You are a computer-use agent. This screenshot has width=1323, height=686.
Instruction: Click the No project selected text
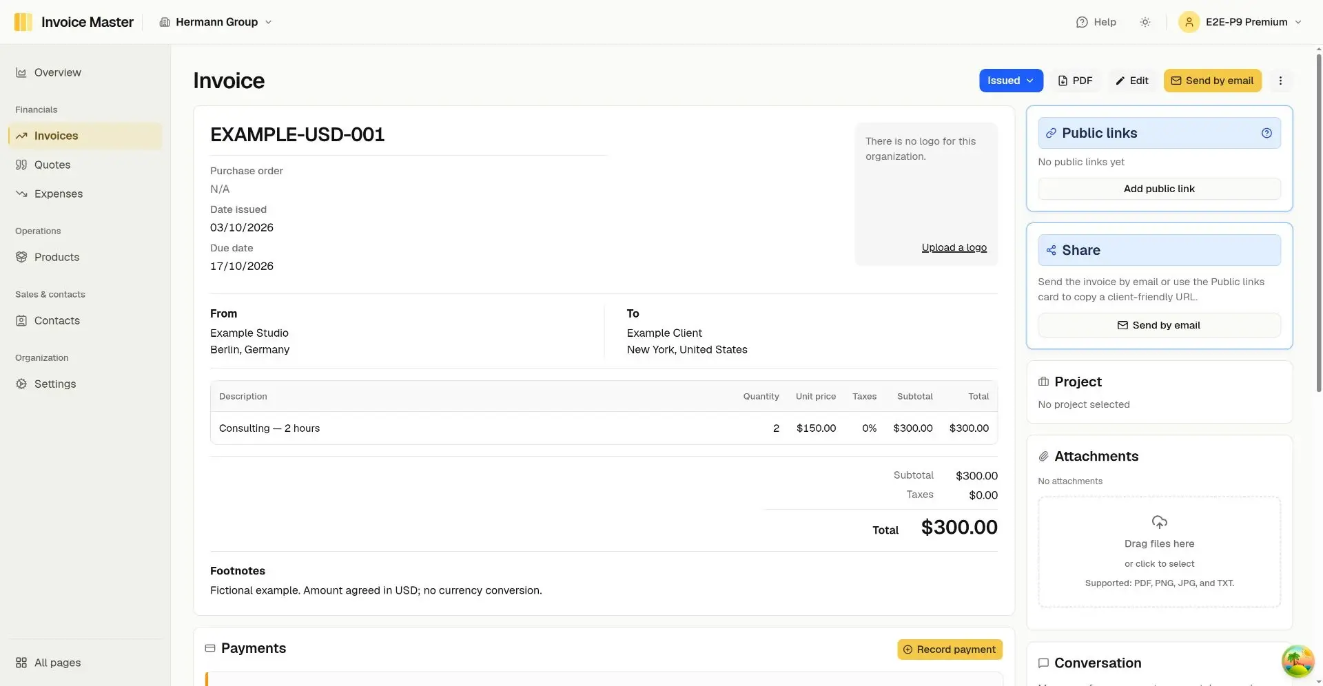click(x=1083, y=404)
